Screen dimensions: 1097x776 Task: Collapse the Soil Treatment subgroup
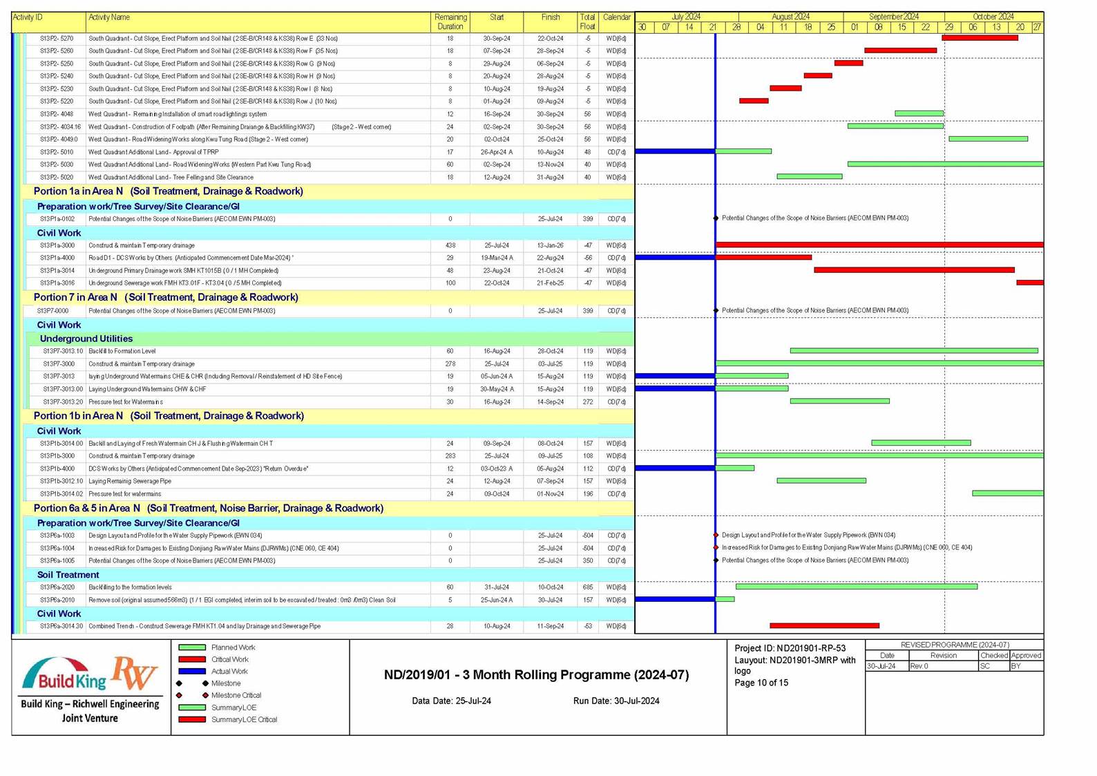[68, 575]
